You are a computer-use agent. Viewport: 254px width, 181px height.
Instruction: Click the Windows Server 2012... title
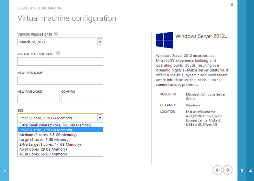click(x=202, y=36)
